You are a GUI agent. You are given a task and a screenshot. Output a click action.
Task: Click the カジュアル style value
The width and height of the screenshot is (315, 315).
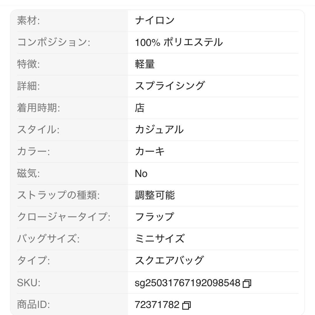159,129
